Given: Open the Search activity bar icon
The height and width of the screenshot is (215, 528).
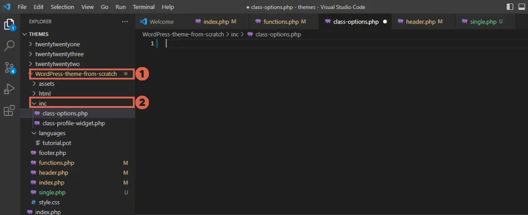Looking at the screenshot, I should 9,46.
